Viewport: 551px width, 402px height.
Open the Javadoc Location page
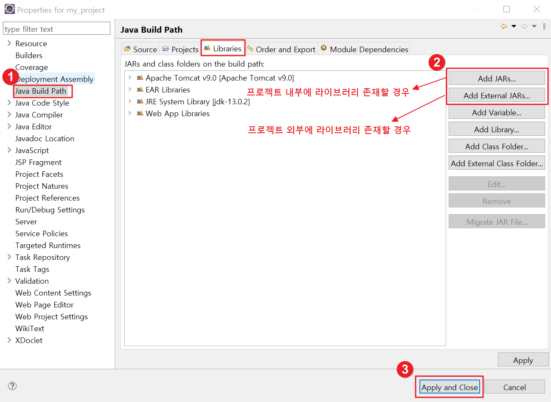45,138
